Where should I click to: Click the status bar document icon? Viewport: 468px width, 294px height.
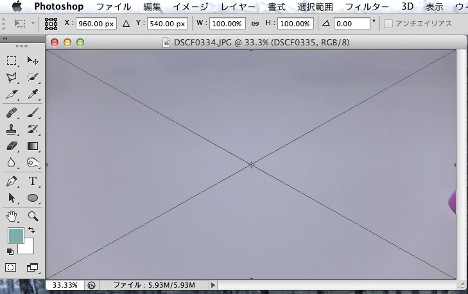click(91, 286)
